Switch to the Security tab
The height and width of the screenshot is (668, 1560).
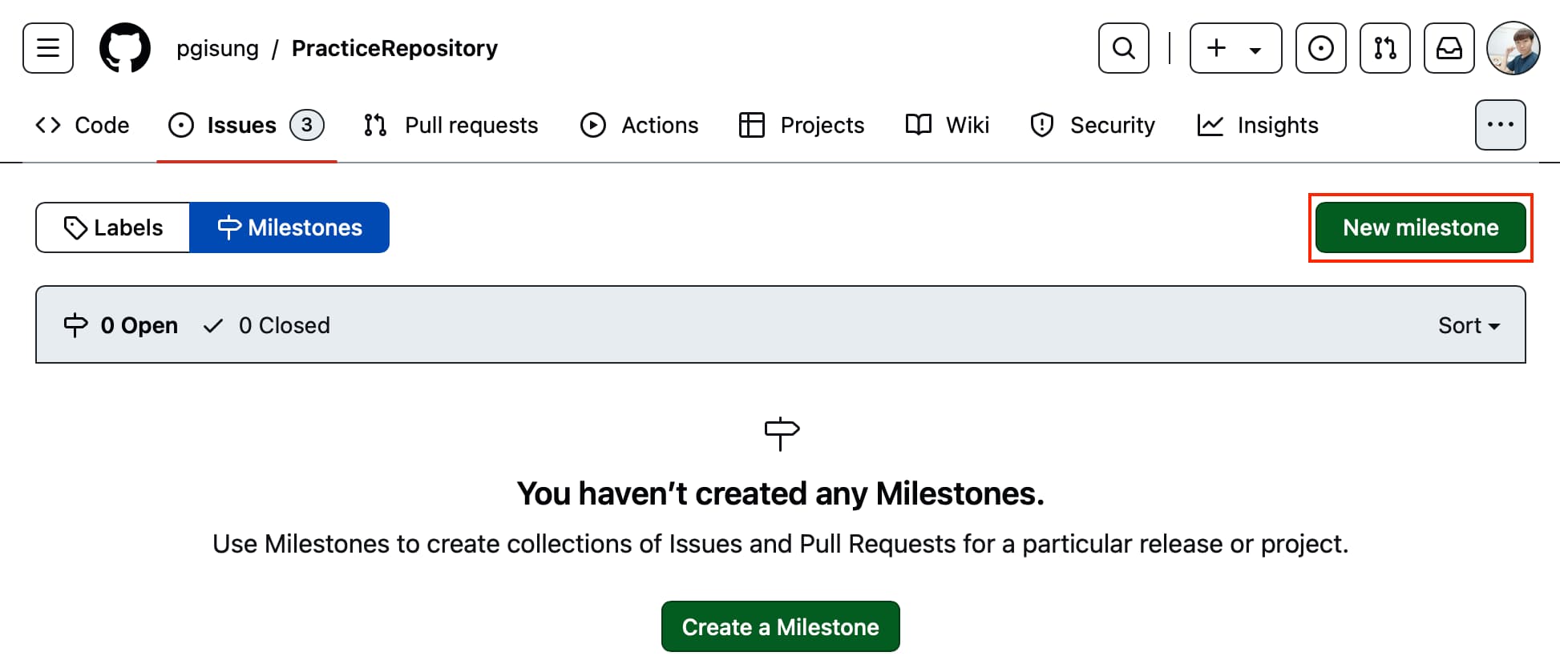coord(1093,126)
